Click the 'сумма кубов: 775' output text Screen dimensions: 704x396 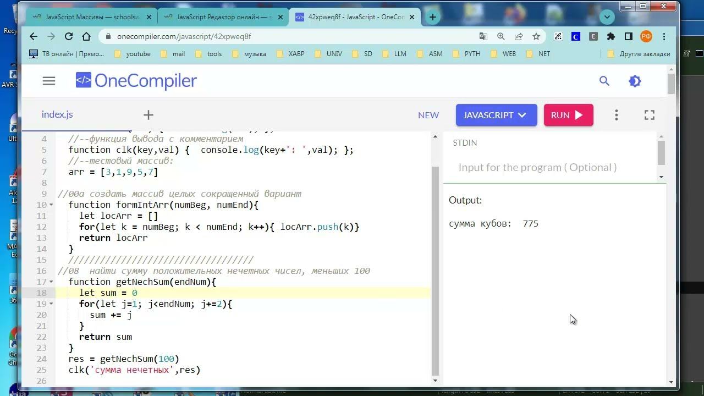[493, 224]
